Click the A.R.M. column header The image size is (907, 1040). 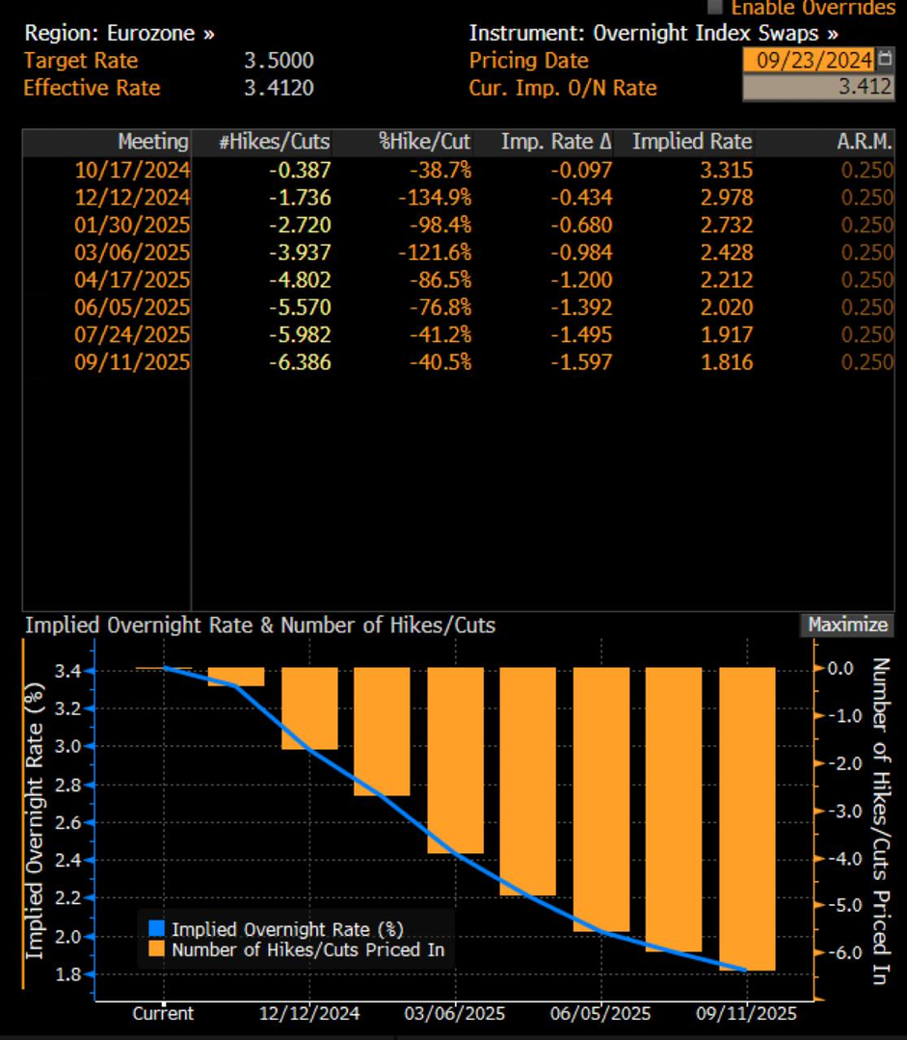(x=867, y=142)
